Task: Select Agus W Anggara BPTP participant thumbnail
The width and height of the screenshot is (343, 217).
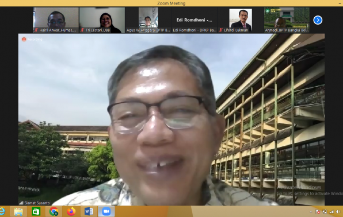Action: 148,20
